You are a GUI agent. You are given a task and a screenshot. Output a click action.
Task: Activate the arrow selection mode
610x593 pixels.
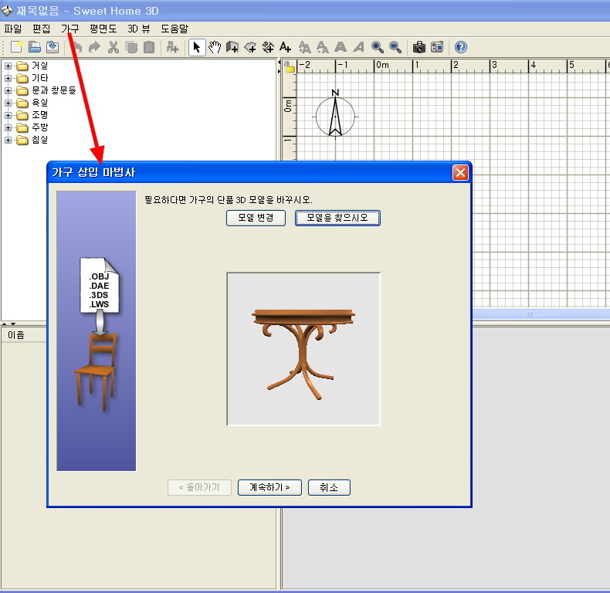coord(197,47)
